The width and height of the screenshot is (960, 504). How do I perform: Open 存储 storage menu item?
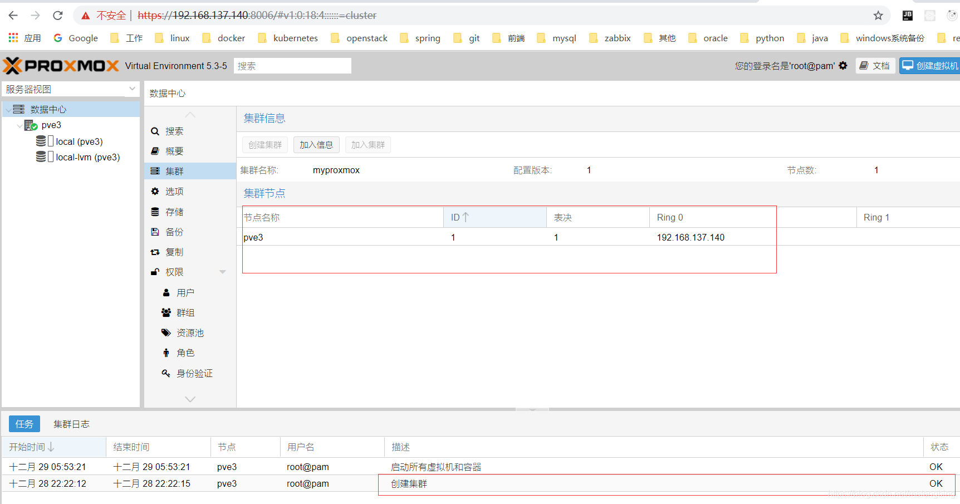pyautogui.click(x=190, y=212)
